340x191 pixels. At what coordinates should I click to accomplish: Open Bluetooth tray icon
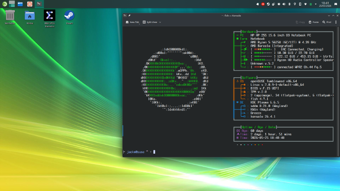[289, 4]
